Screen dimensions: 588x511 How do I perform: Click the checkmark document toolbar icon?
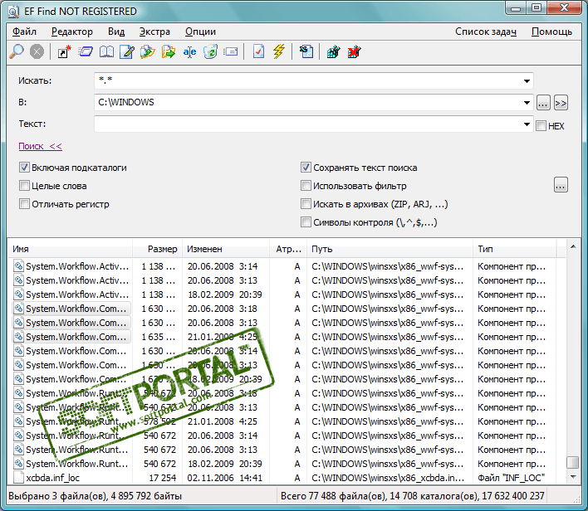(x=258, y=51)
